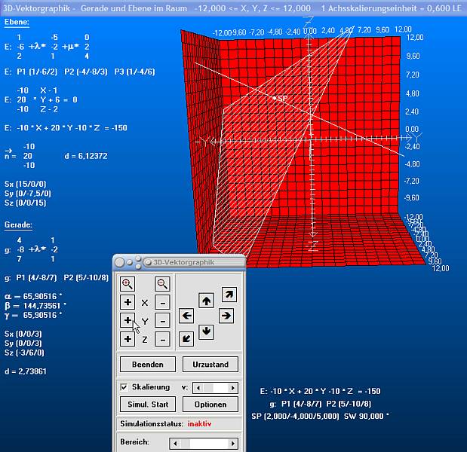The height and width of the screenshot is (452, 467).
Task: Uncheck the Skalierung checkbox
Action: (124, 387)
